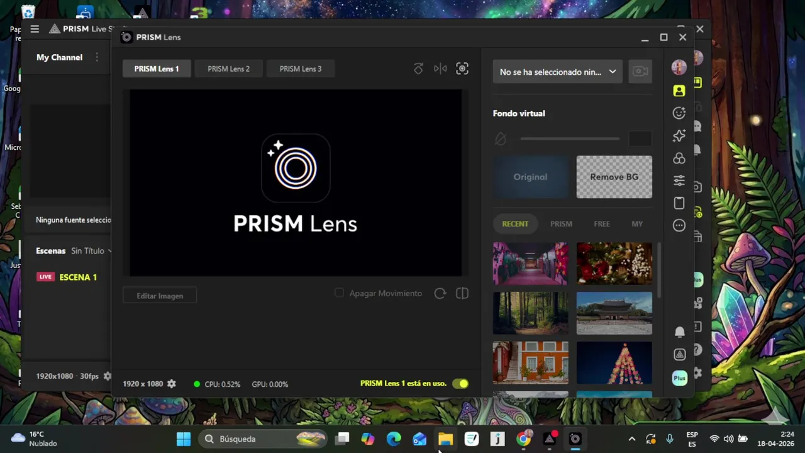
Task: Click the disabled blur icon under Fondo virtual
Action: pyautogui.click(x=501, y=138)
